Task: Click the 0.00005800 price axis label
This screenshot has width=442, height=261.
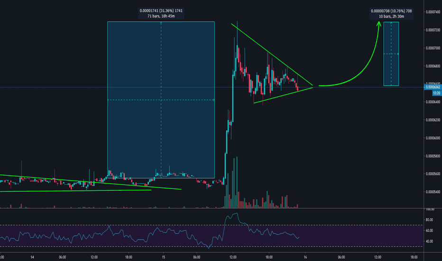Action: [x=433, y=156]
